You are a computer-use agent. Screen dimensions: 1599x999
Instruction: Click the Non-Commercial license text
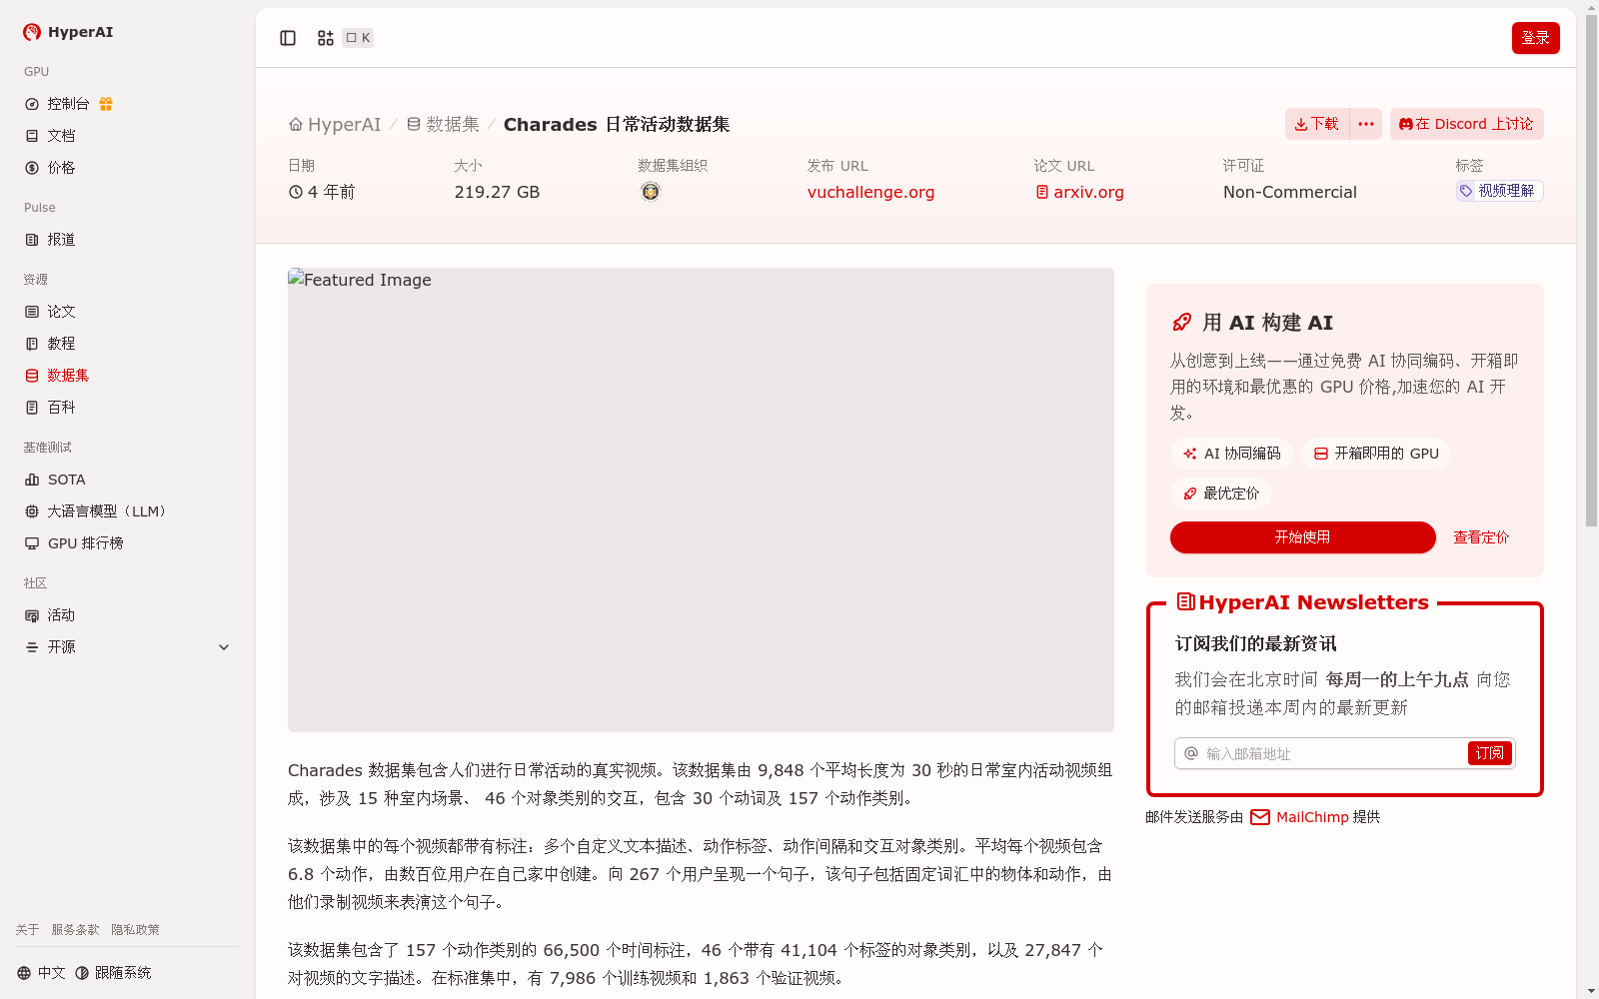[1290, 192]
